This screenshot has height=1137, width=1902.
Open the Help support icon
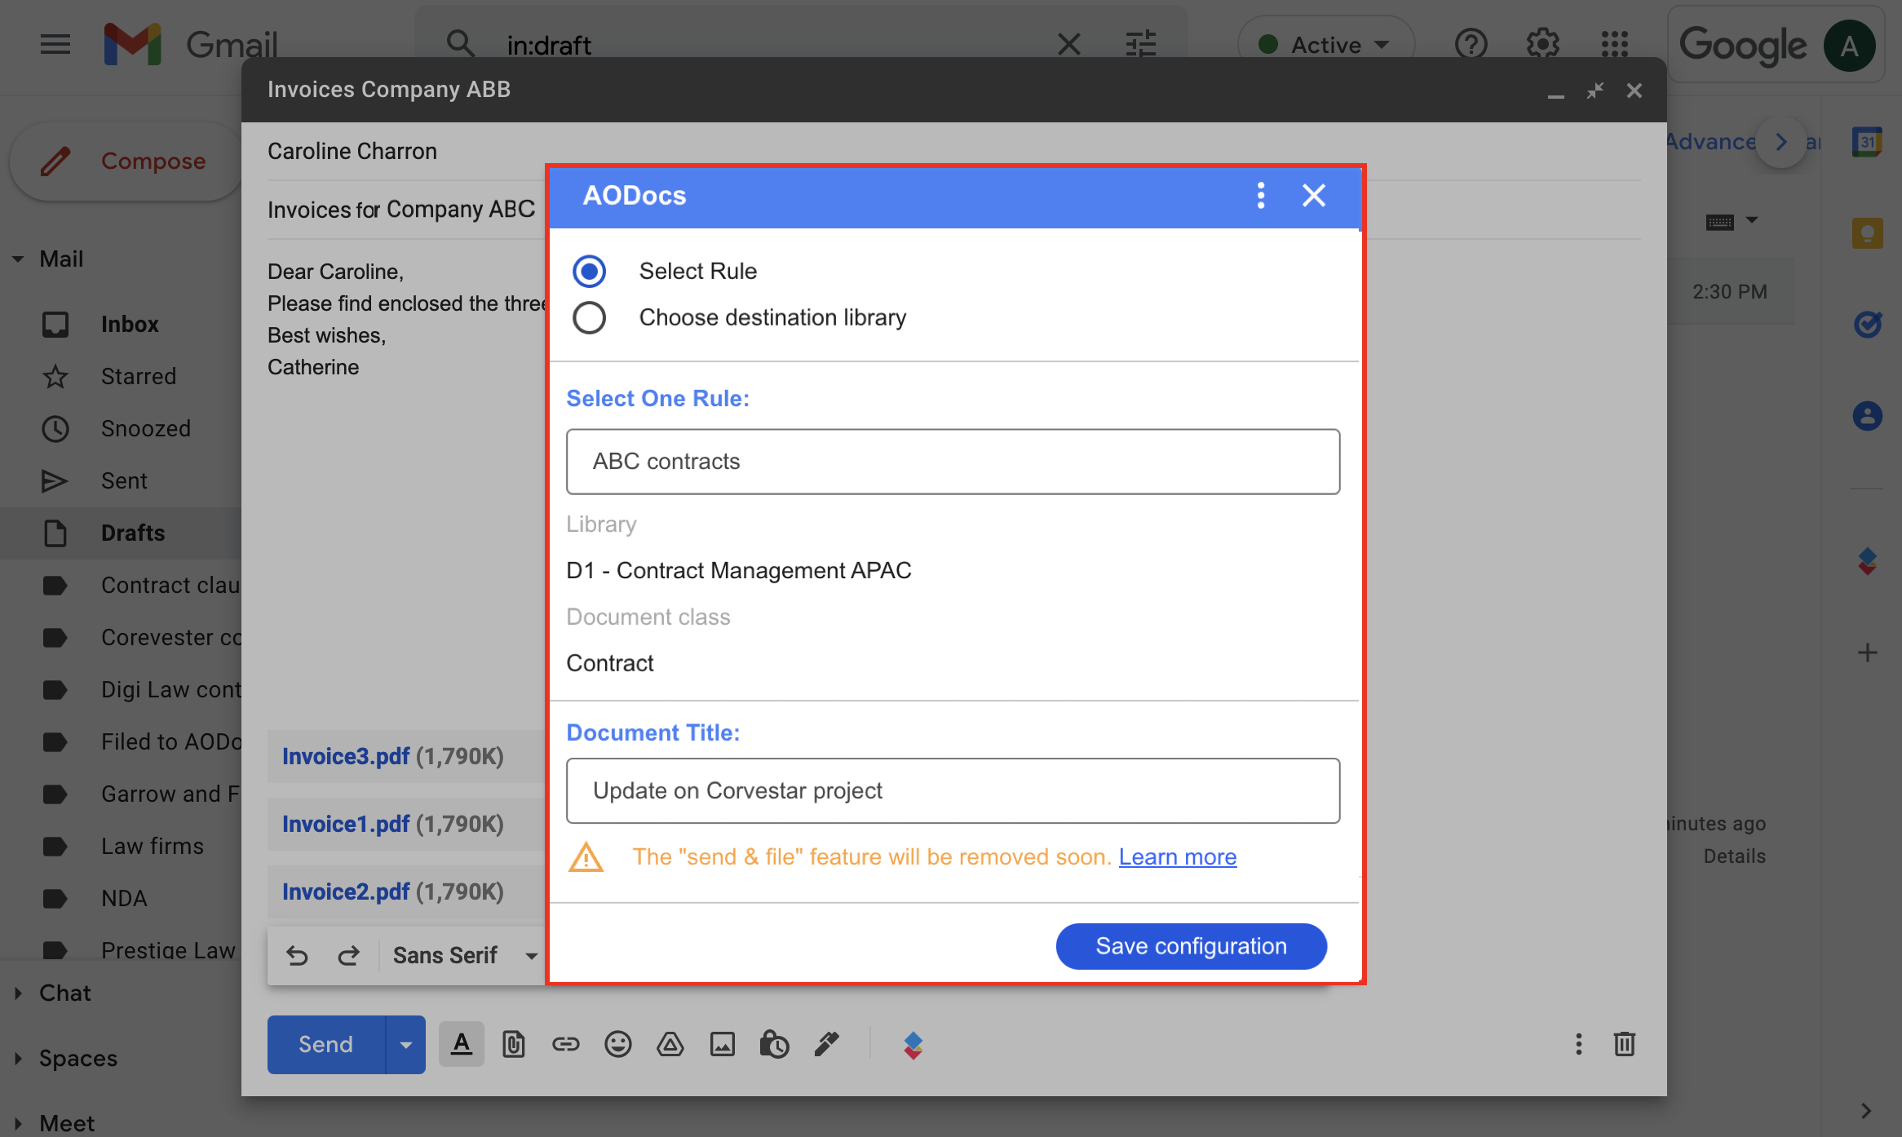point(1471,44)
